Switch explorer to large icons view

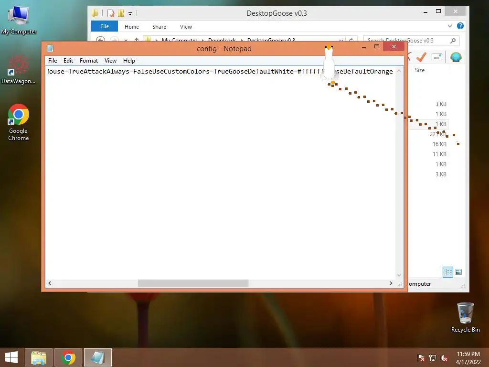(458, 272)
